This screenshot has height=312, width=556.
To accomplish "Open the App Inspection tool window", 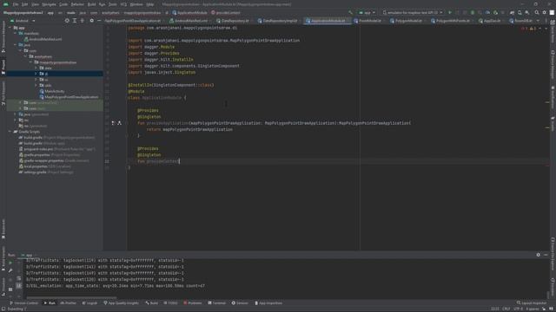I will 268,303.
